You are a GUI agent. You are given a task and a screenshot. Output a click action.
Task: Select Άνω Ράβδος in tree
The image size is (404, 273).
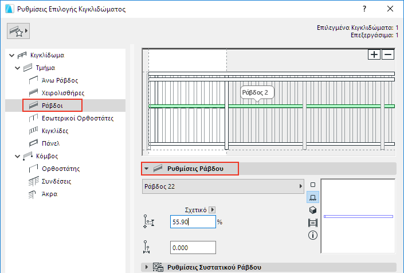[60, 80]
